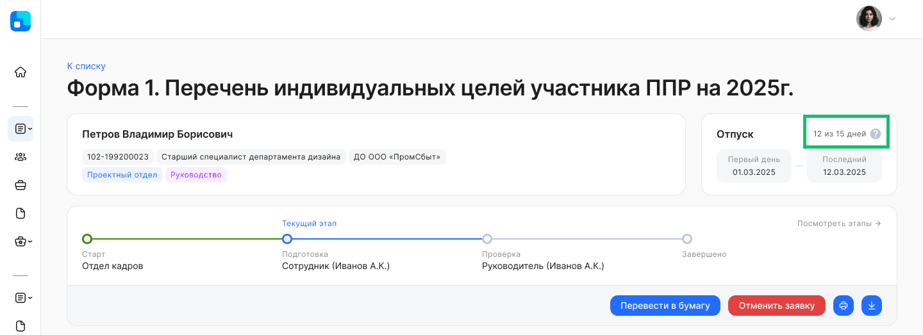Open the people group icon in sidebar
The height and width of the screenshot is (335, 923).
pos(21,157)
